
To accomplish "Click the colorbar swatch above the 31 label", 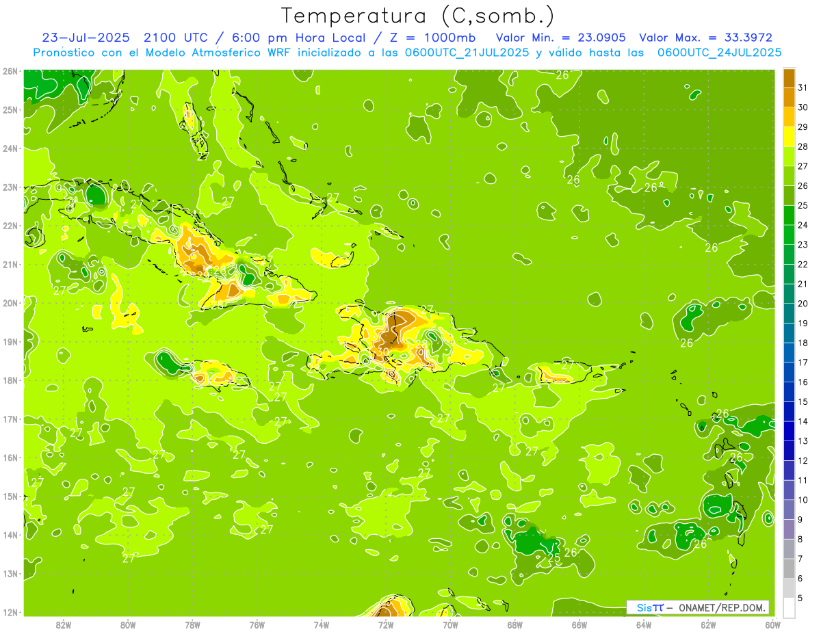I will (x=789, y=77).
